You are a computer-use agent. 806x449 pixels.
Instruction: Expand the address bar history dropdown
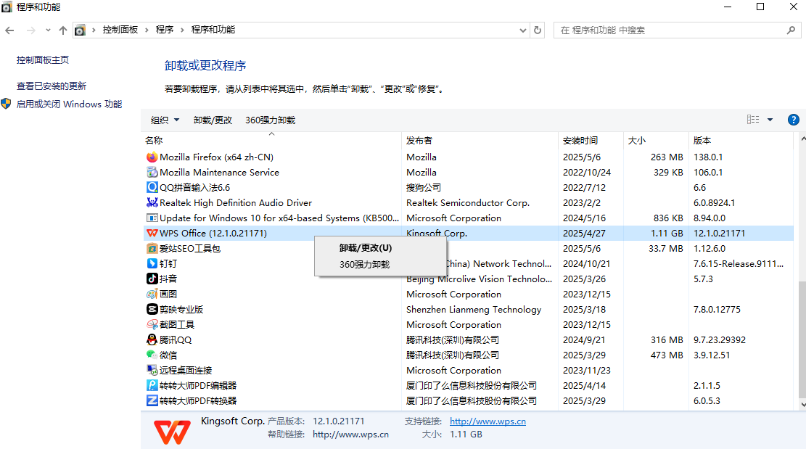[x=523, y=30]
